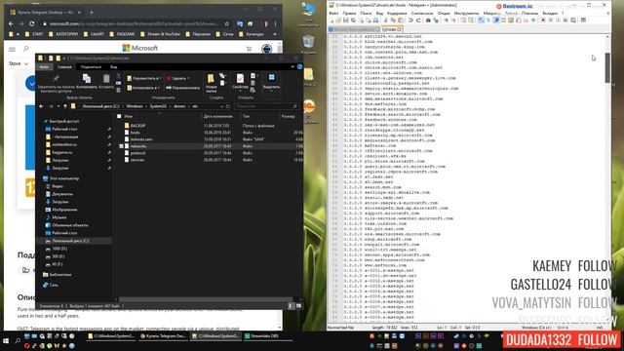Switch to Главная ribbon tab in Explorer
Viewport: 624px width, 351px height.
click(x=64, y=67)
